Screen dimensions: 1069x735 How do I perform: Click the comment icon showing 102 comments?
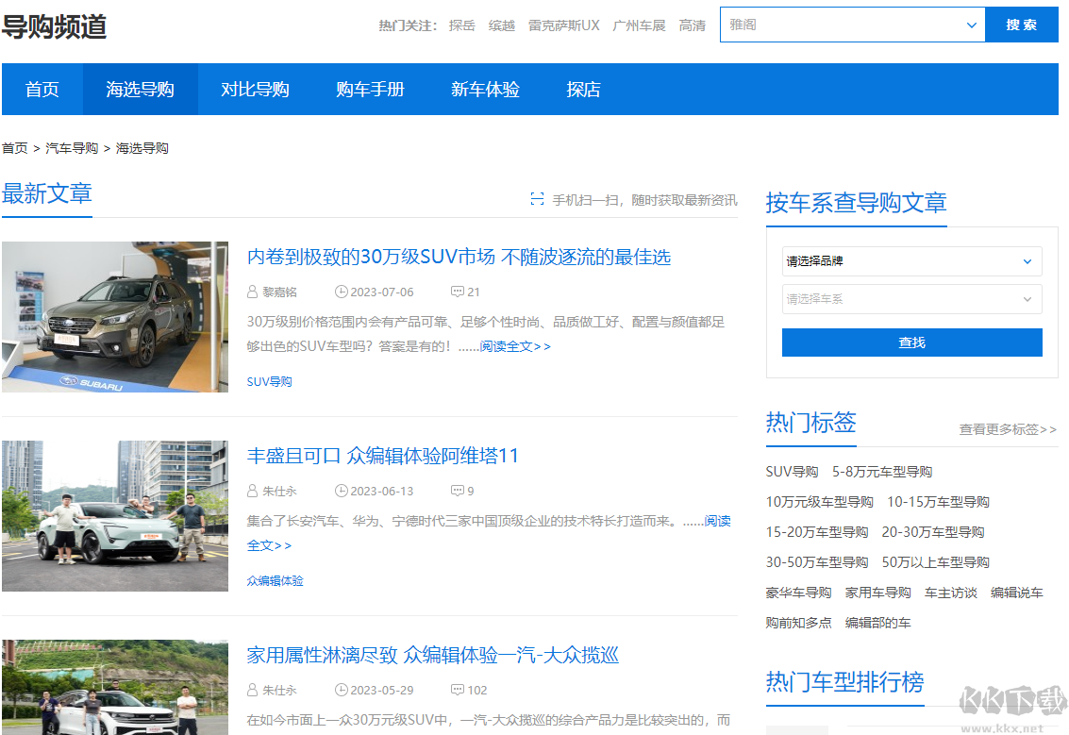(458, 690)
